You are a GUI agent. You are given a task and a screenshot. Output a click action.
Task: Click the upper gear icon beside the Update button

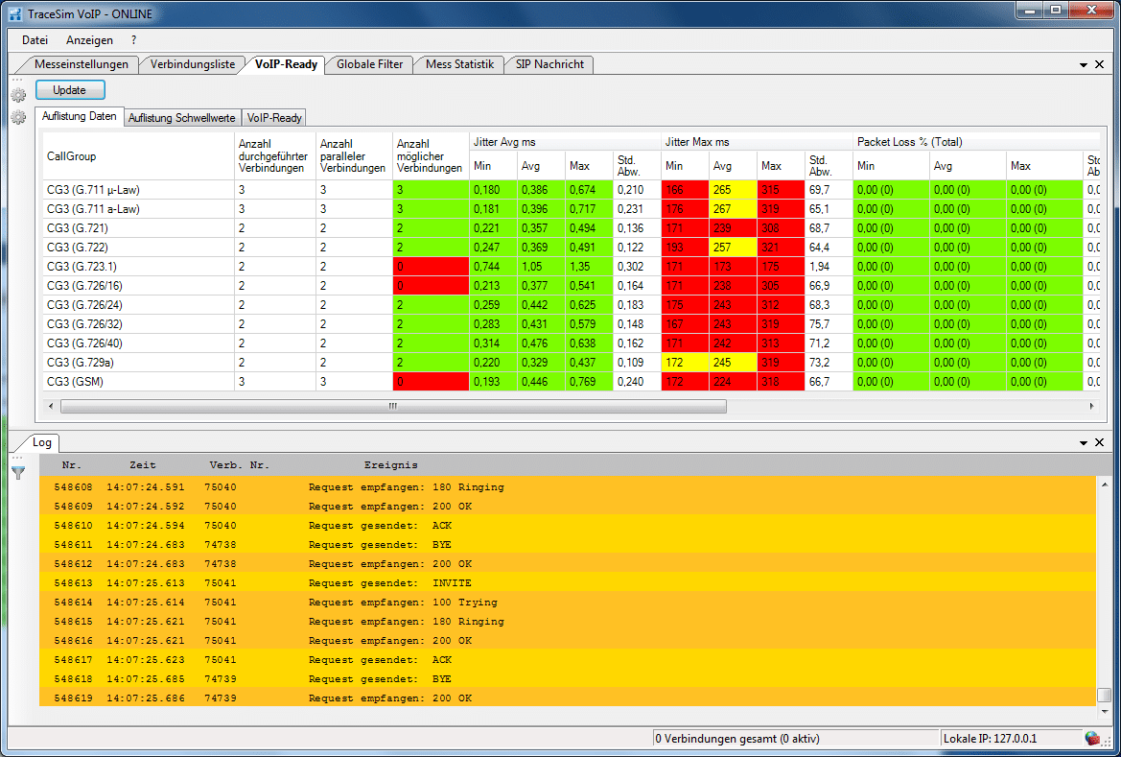(x=18, y=94)
